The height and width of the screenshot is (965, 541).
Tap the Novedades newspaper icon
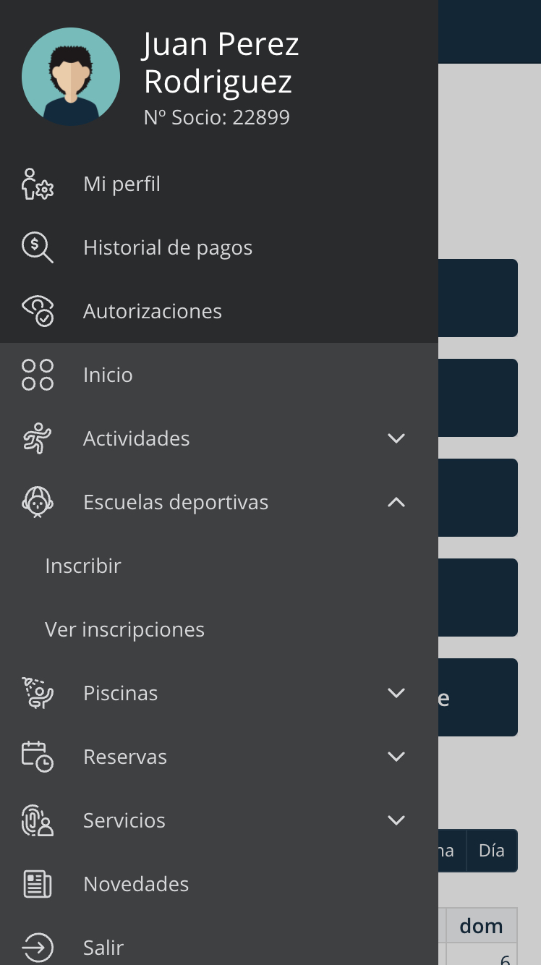38,884
